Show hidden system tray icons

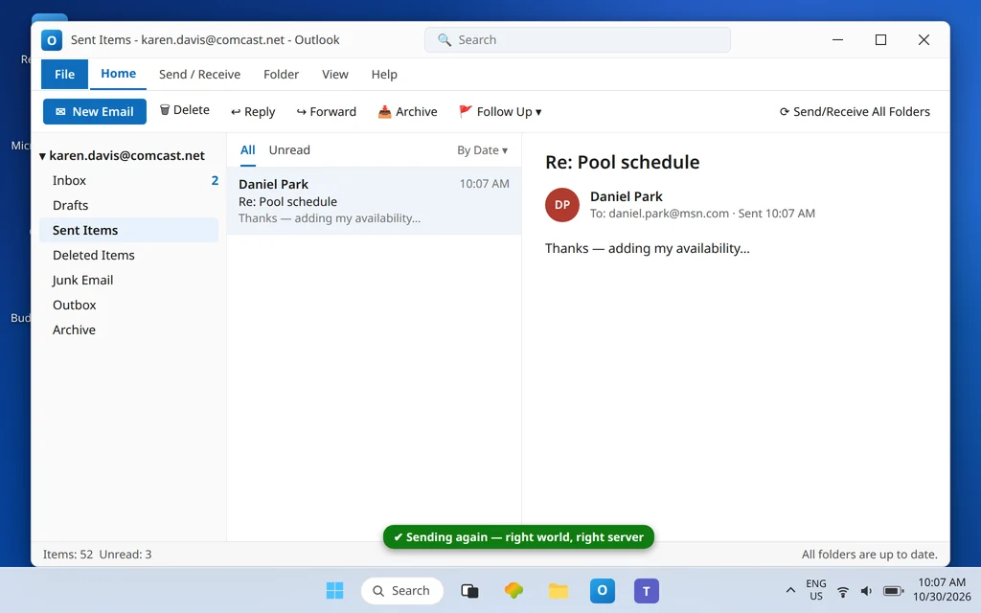[790, 590]
